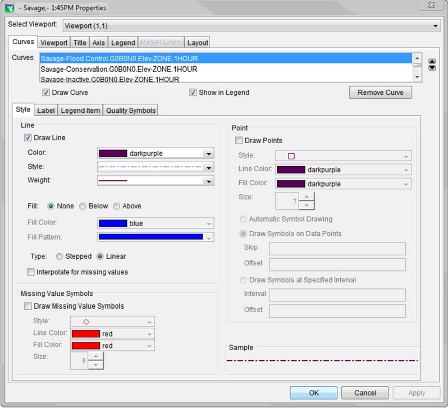Screen dimensions: 448x408
Task: Increase the Missing Value Symbols size
Action: pyautogui.click(x=95, y=356)
